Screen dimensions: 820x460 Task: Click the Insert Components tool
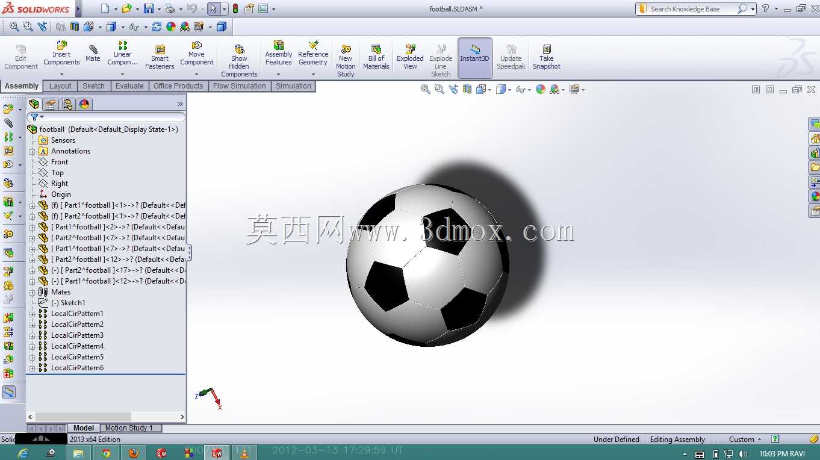[61, 53]
